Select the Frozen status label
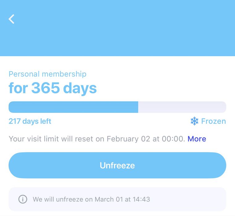This screenshot has height=216, width=235. (x=213, y=121)
